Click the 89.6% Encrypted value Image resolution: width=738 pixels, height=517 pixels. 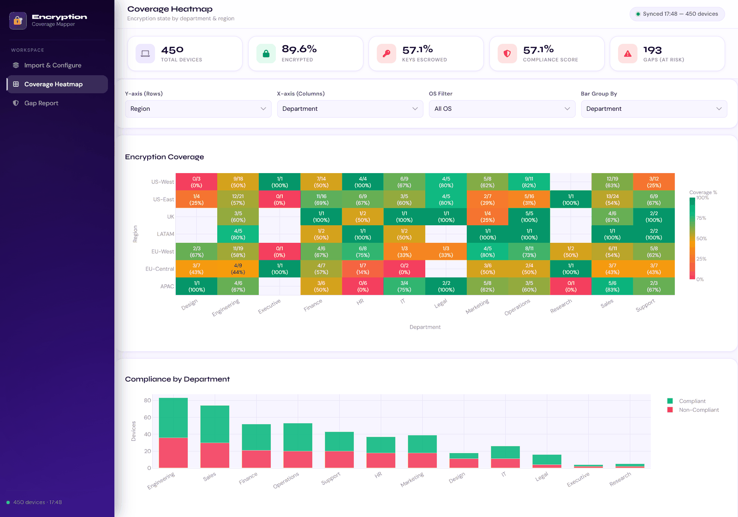pos(299,49)
